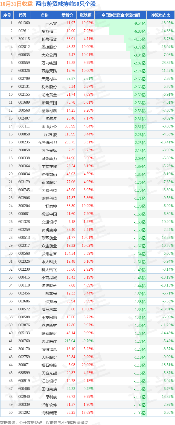Click stock name 交通银行
This screenshot has height=425, width=175.
point(49,222)
